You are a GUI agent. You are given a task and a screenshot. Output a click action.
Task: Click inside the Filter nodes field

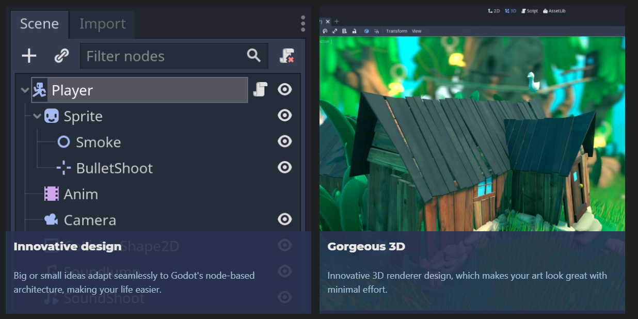[155, 56]
